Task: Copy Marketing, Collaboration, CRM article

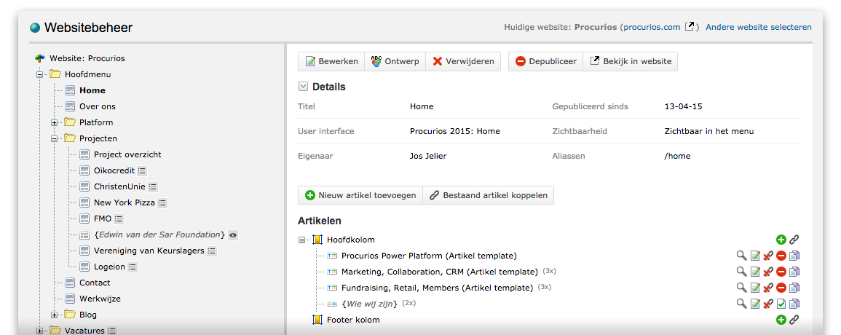Action: coord(794,272)
